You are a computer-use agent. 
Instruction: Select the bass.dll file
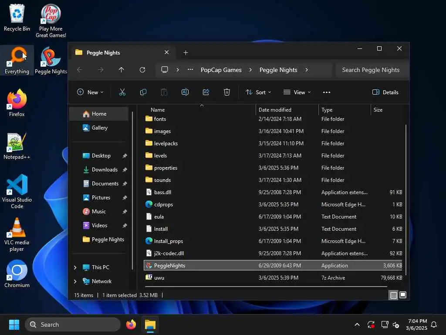point(273,192)
